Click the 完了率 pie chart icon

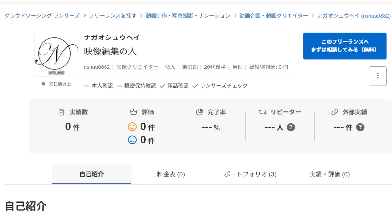click(x=199, y=112)
